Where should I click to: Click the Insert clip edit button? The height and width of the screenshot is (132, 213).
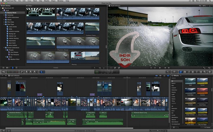tap(30, 72)
